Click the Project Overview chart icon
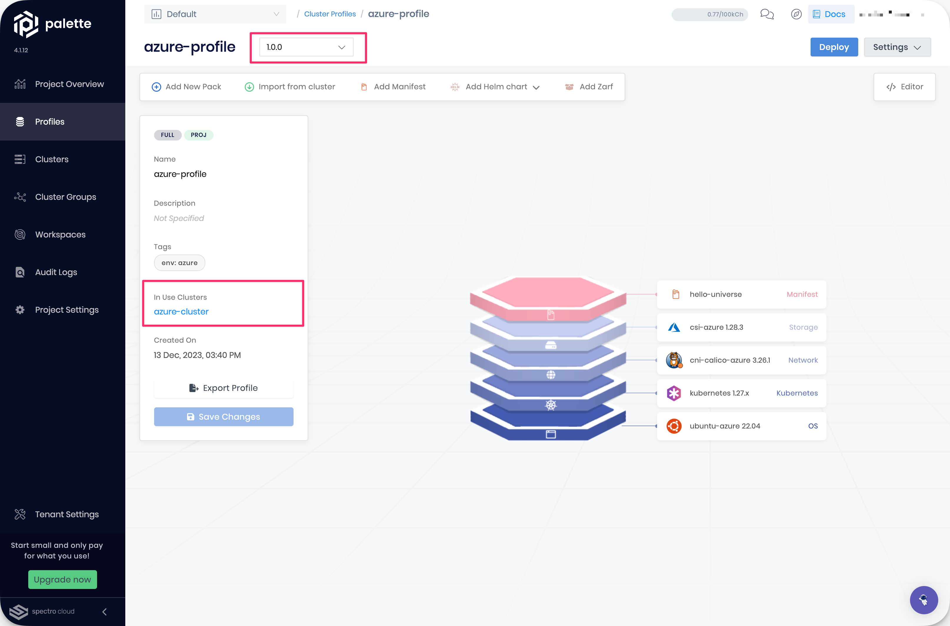 20,84
